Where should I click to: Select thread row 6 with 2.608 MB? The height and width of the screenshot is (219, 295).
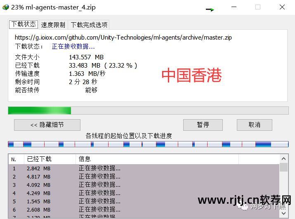pyautogui.click(x=144, y=210)
